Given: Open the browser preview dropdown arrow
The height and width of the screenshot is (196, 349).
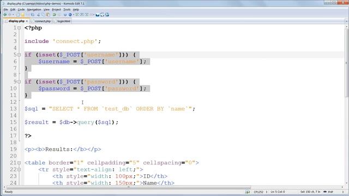Looking at the screenshot, I should pos(74,15).
